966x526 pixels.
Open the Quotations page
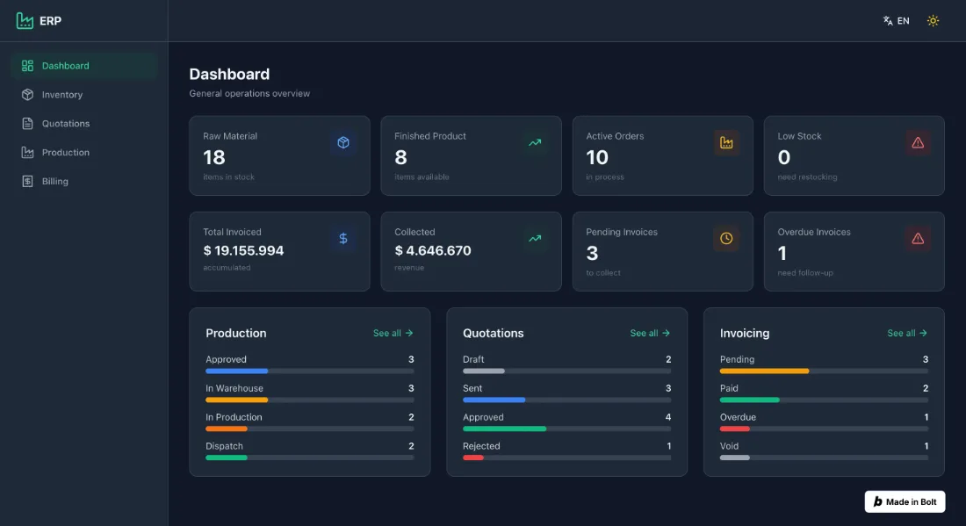coord(84,124)
